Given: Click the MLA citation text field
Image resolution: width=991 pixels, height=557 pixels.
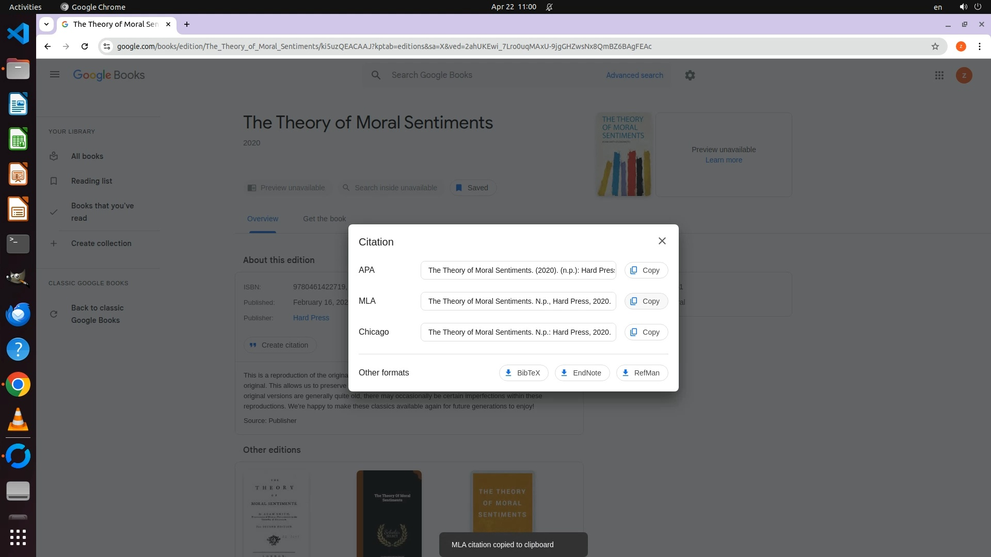Looking at the screenshot, I should point(518,301).
